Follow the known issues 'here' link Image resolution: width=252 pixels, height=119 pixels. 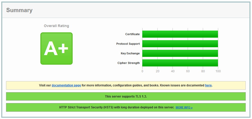point(208,85)
